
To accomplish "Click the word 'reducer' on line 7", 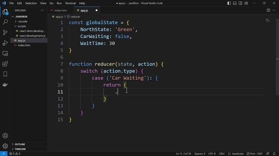I will 105,64.
